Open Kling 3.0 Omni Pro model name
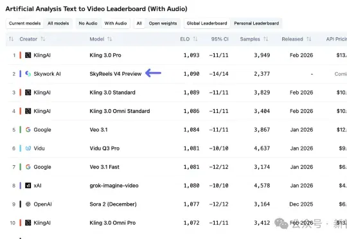 click(112, 223)
